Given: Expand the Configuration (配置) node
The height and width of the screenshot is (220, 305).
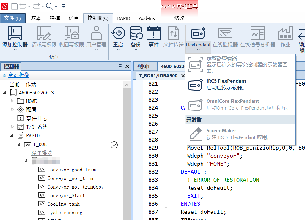Looking at the screenshot, I should [x=12, y=110].
